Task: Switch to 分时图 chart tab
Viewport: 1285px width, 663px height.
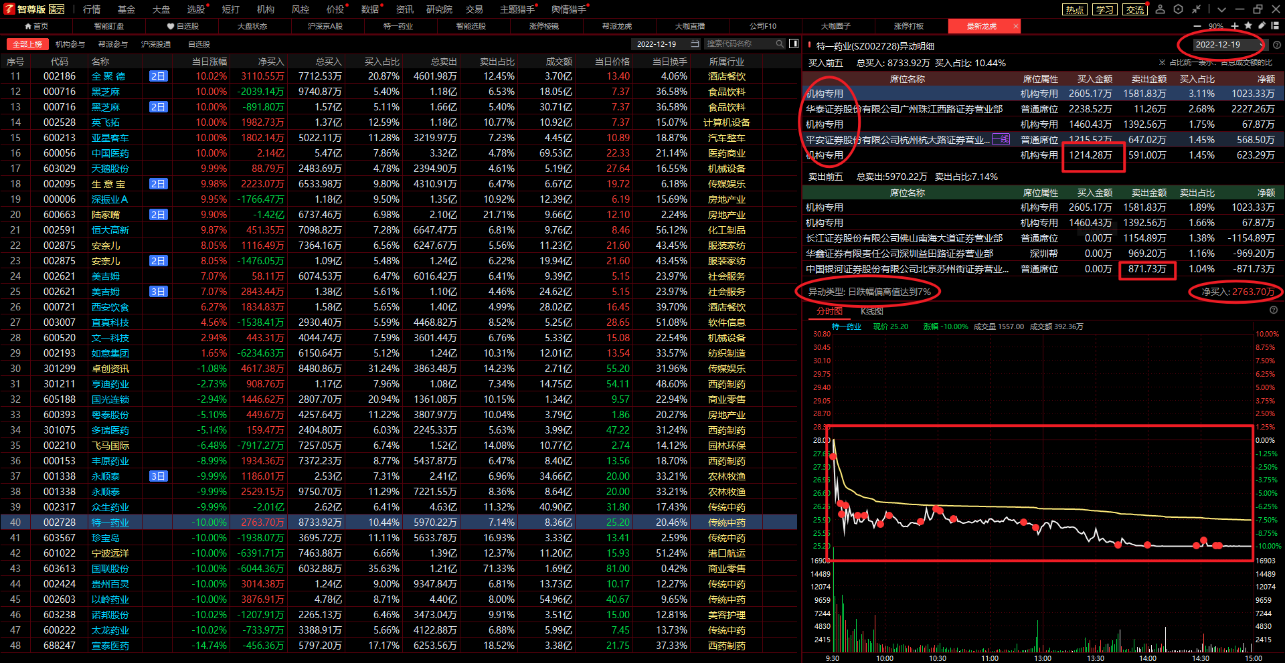Action: click(x=829, y=311)
